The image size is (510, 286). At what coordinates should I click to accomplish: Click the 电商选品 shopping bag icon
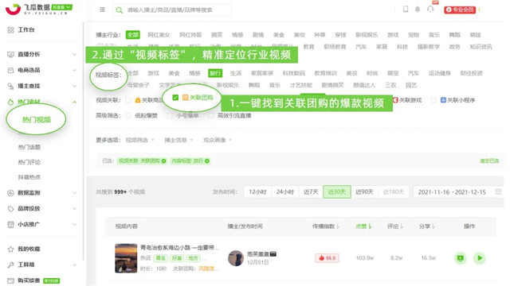10,70
